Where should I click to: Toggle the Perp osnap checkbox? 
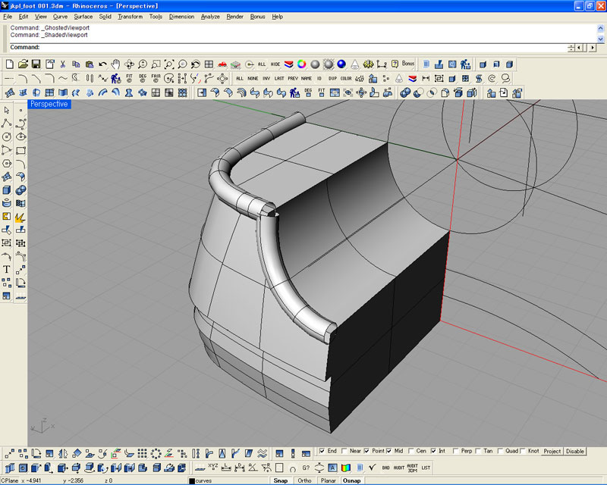(x=457, y=451)
